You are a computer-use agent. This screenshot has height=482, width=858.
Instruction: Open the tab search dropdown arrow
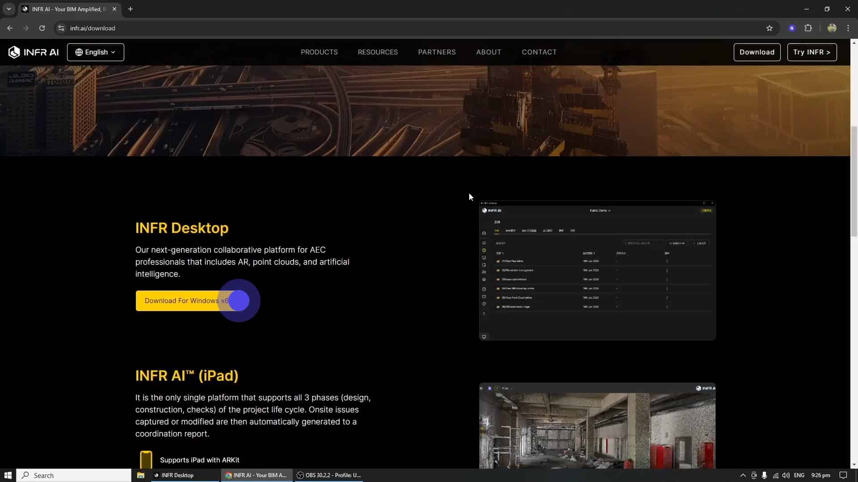point(8,9)
